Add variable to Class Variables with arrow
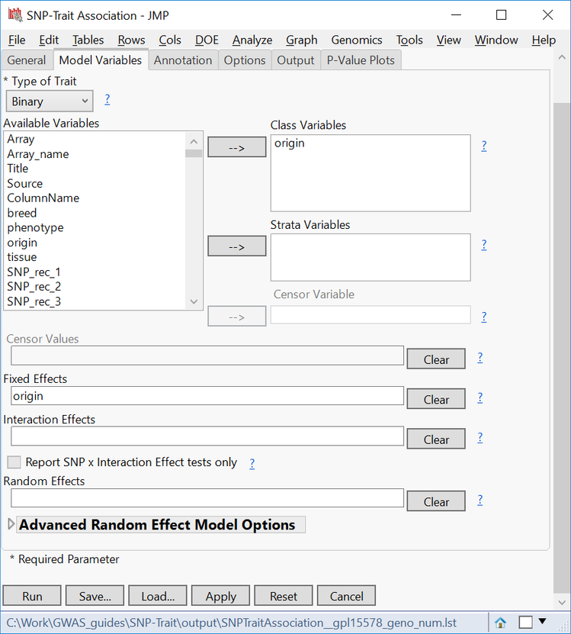The width and height of the screenshot is (571, 634). (x=236, y=147)
